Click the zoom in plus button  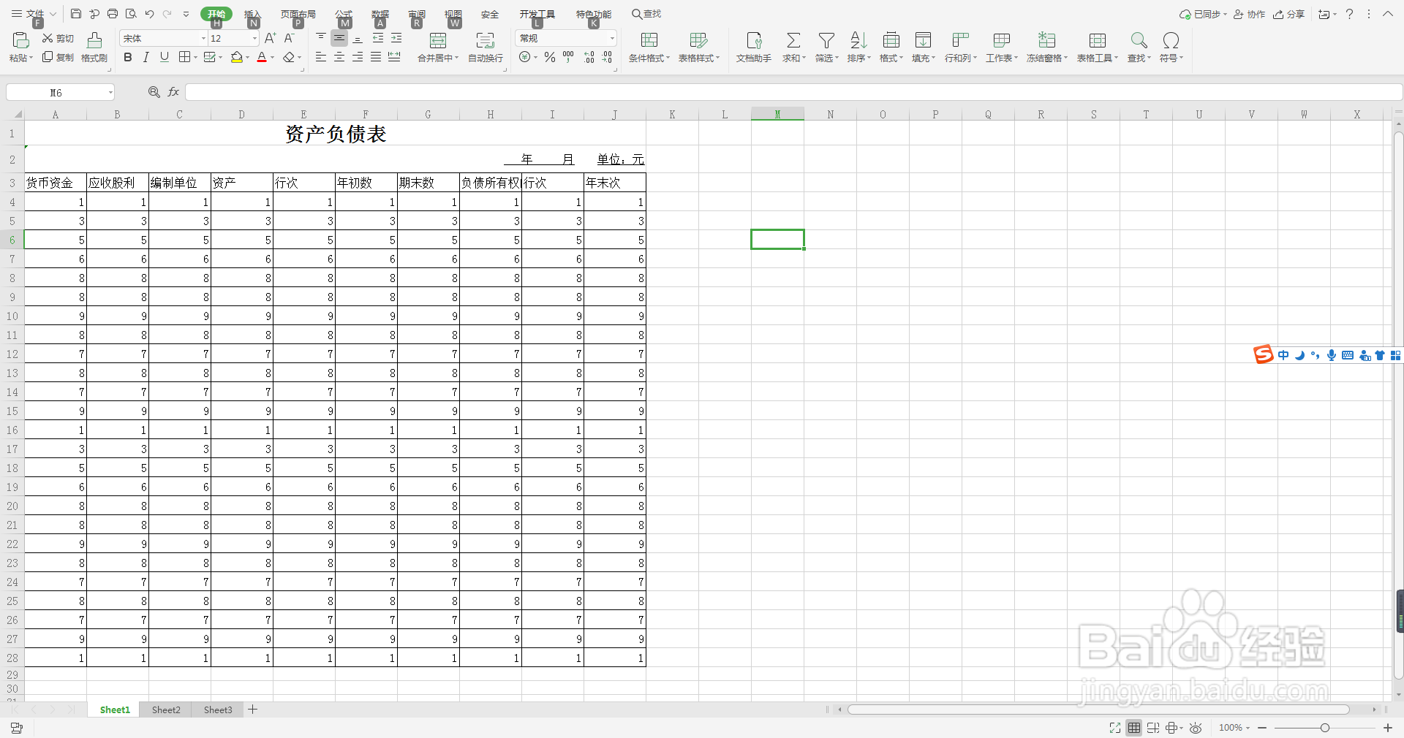click(1387, 728)
